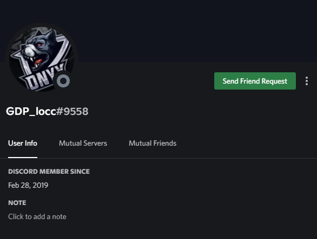Click the wolf's red eye in avatar

pos(39,45)
